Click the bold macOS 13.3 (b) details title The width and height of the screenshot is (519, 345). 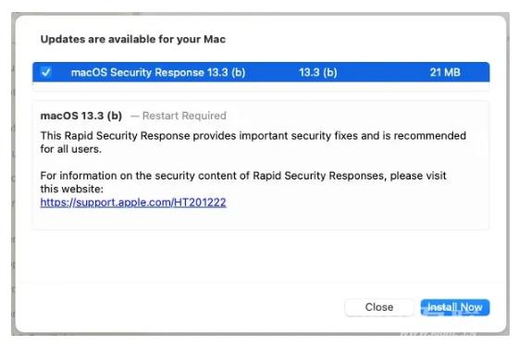(x=81, y=116)
